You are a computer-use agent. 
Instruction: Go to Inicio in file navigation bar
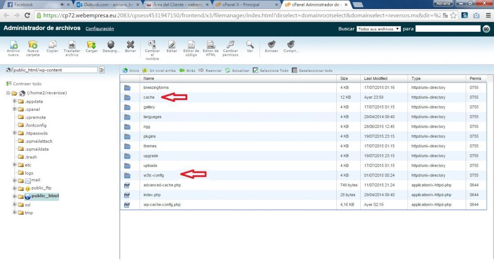pos(131,70)
